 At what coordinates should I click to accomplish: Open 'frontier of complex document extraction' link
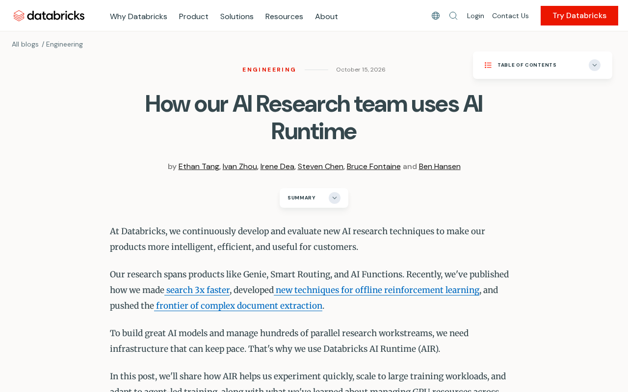click(x=238, y=306)
